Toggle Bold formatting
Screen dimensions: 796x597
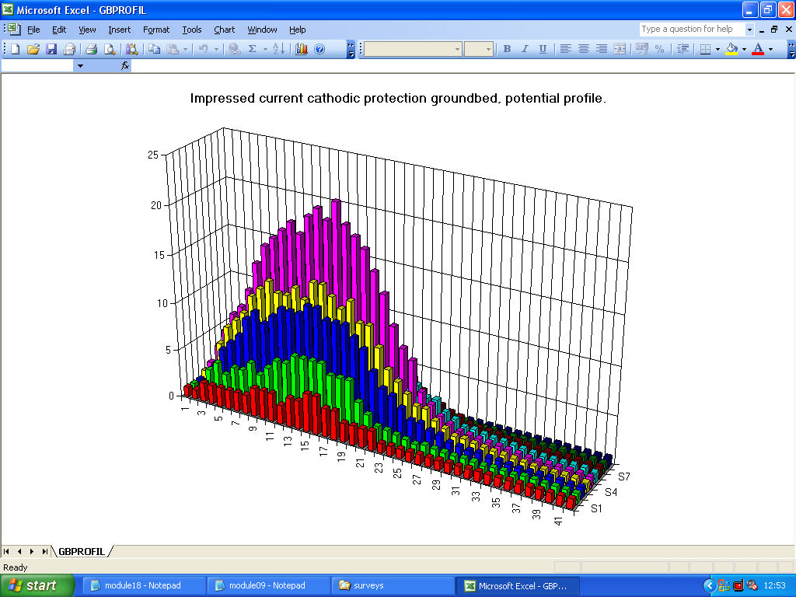click(x=507, y=49)
